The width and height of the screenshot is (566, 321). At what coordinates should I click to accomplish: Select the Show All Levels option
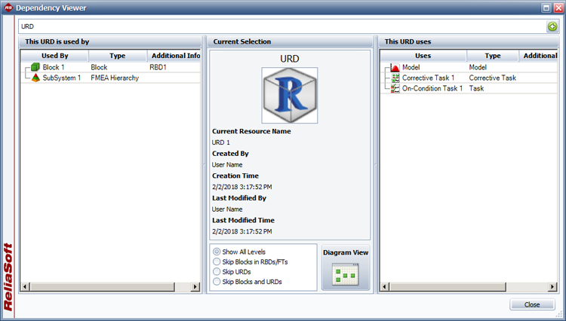coord(217,252)
